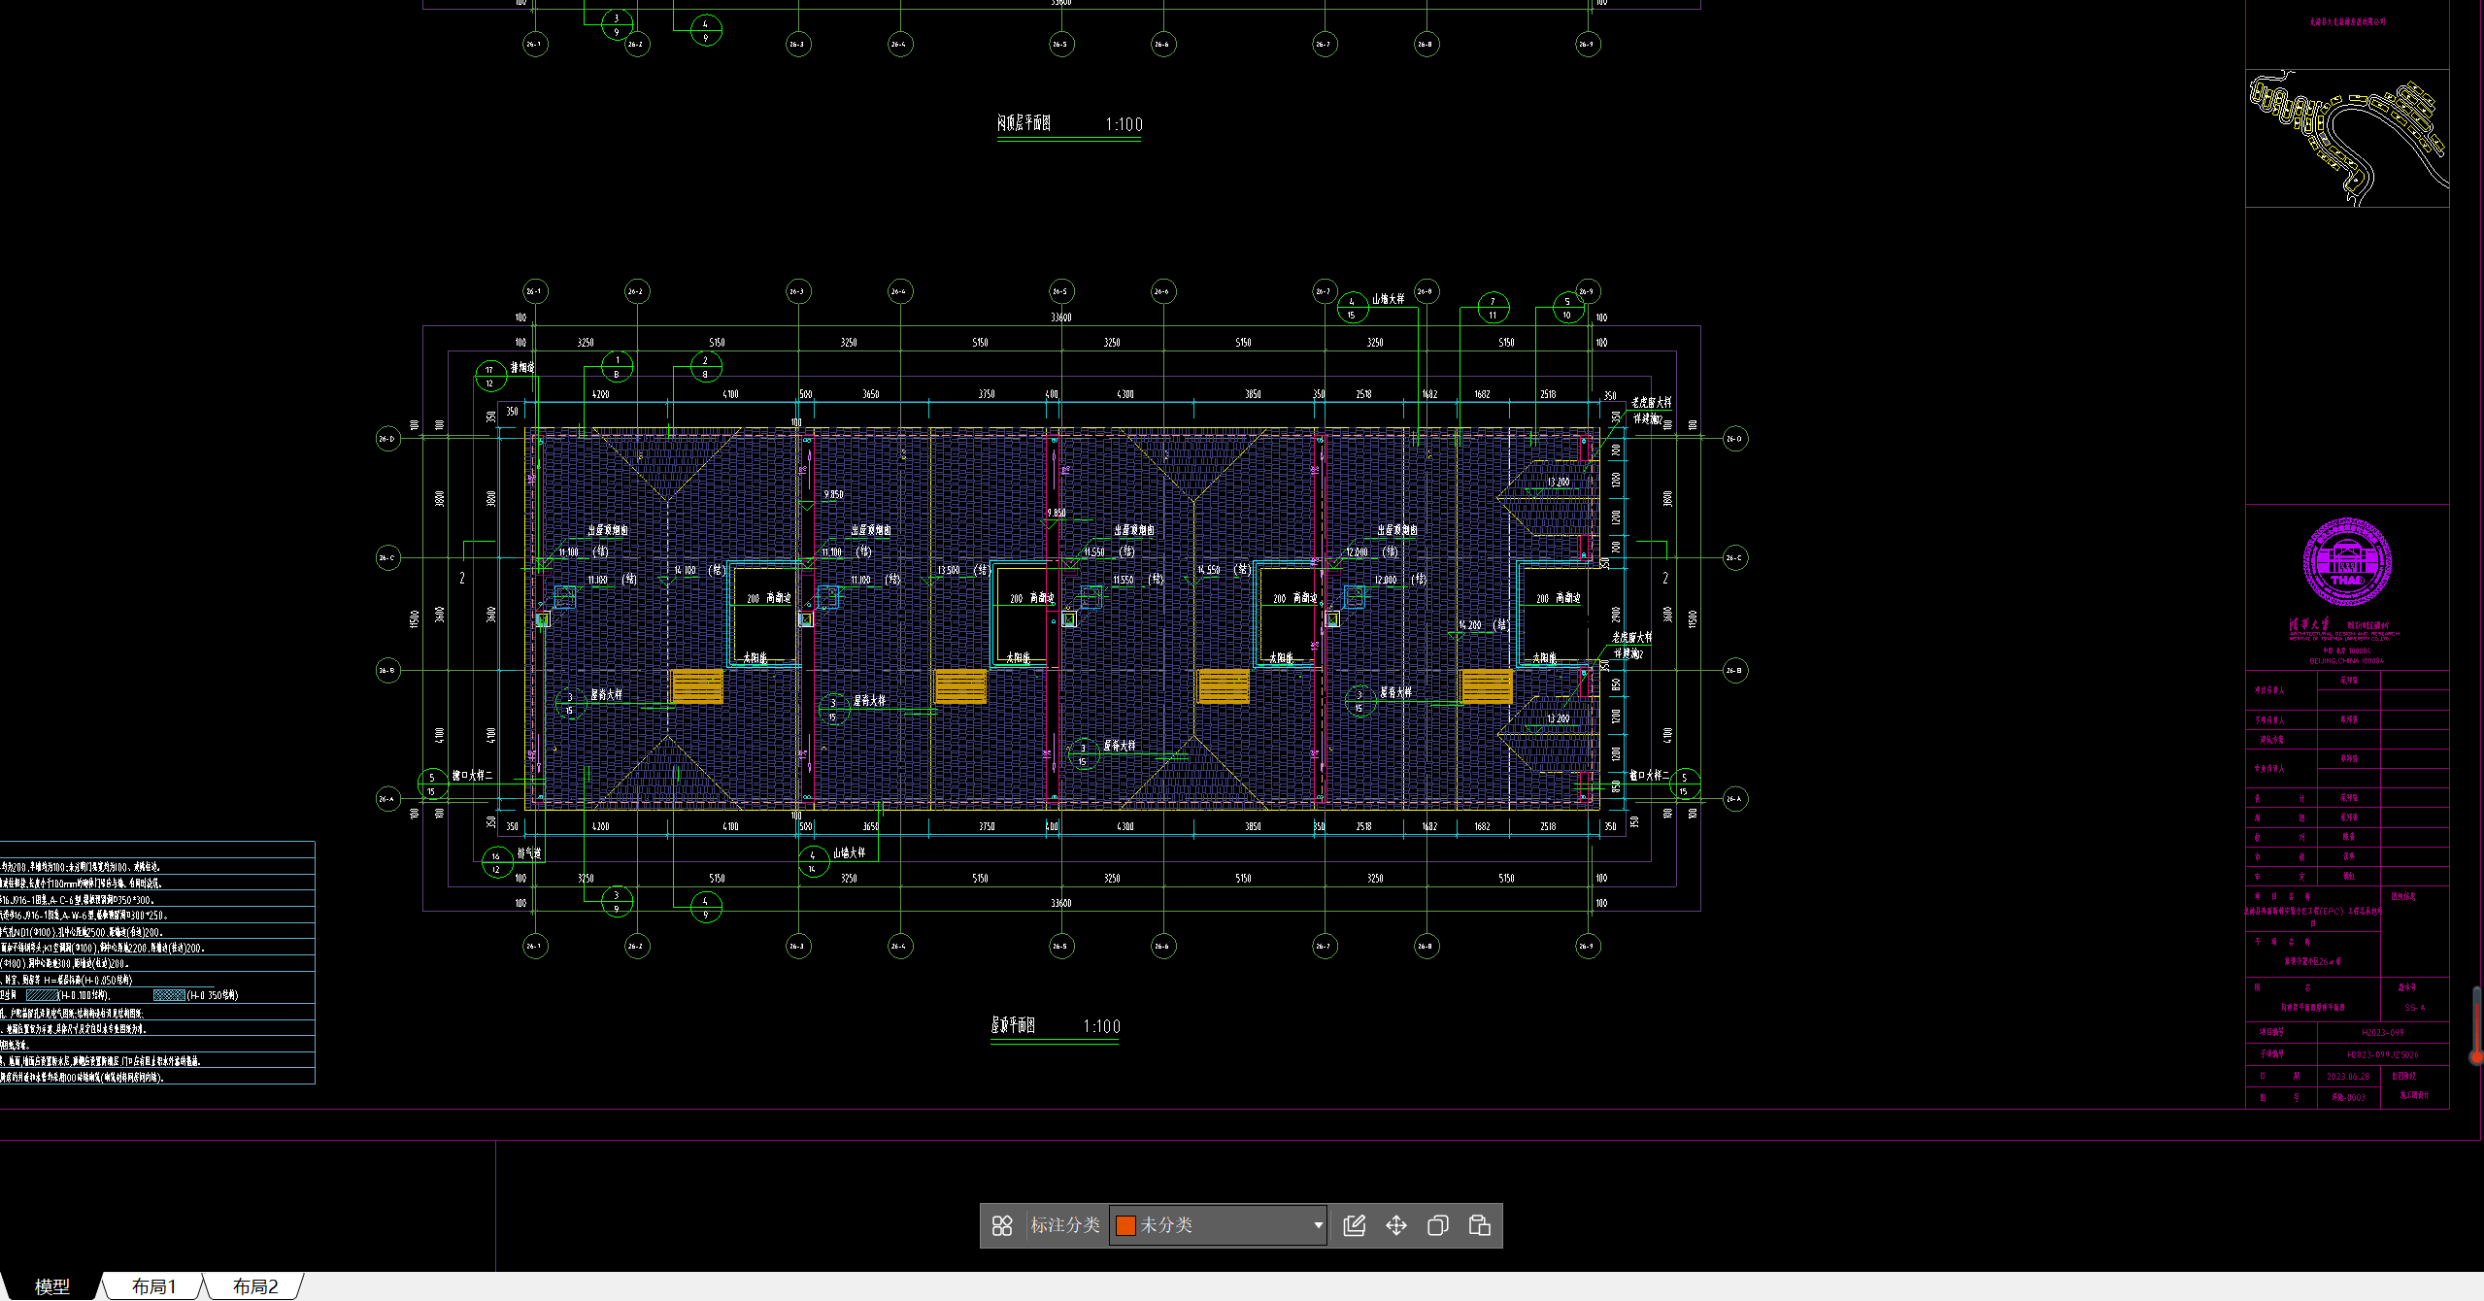
Task: Click the 标注分类 label
Action: (x=1064, y=1225)
